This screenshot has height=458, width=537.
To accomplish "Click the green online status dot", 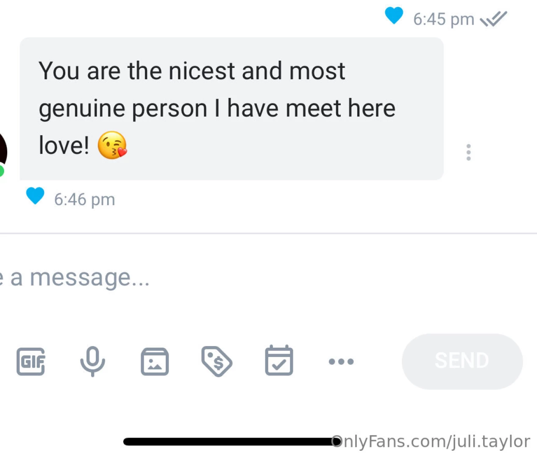I will 1,171.
